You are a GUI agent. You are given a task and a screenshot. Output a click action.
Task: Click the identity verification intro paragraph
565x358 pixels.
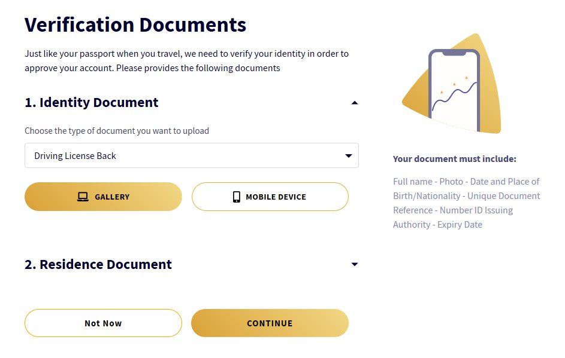point(186,61)
